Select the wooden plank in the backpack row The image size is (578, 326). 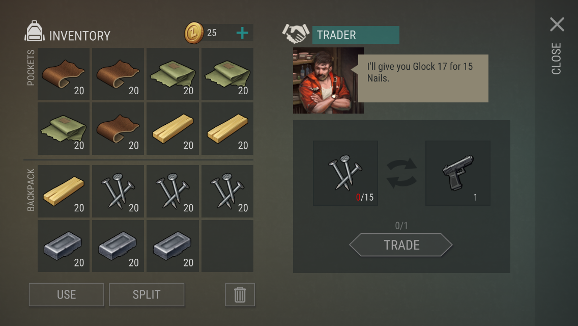coord(64,191)
